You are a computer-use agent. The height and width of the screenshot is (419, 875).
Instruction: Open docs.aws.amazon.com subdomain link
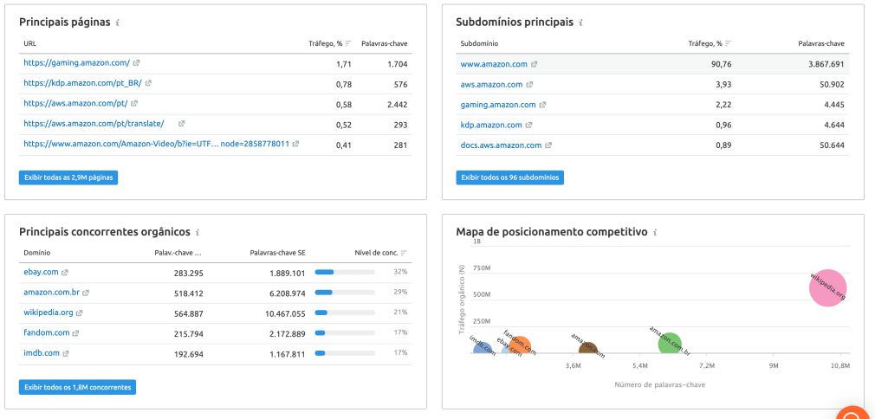click(501, 145)
